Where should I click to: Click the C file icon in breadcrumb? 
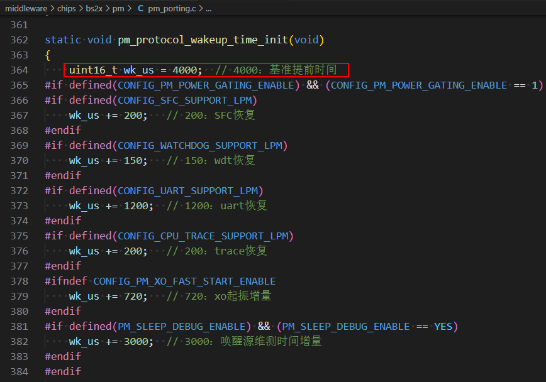coord(140,8)
